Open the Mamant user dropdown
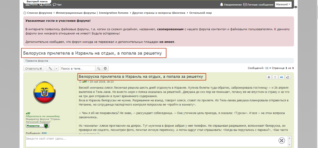Screen dimensions: 318x148 (x=283, y=4)
